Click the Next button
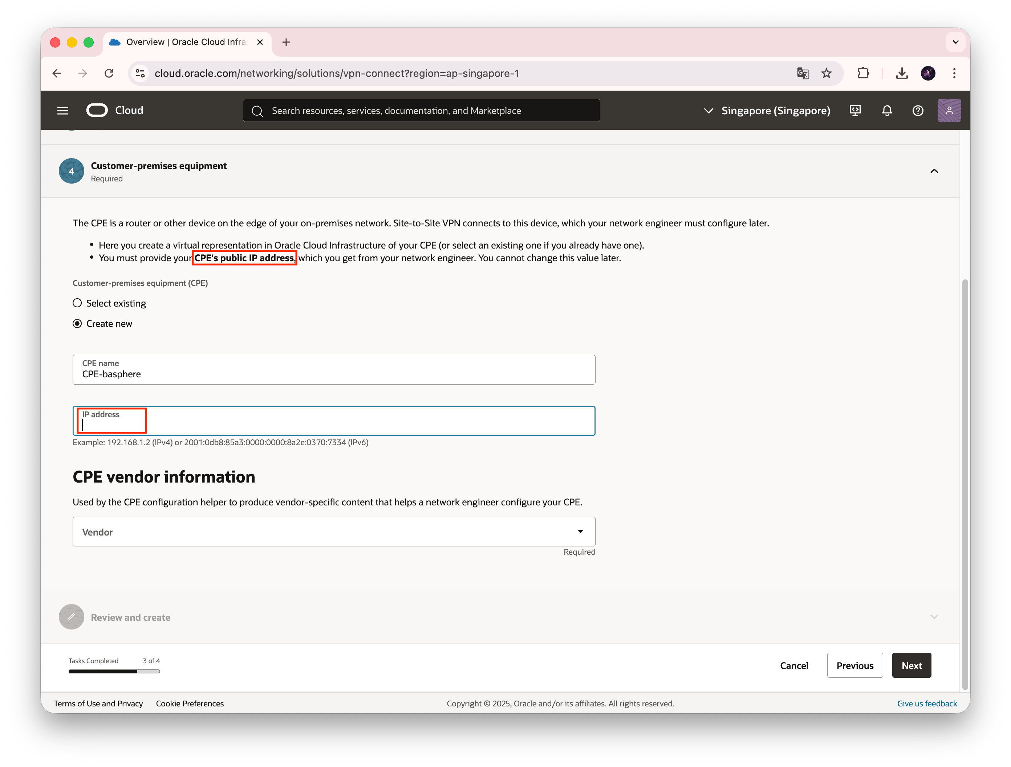Screen dimensions: 1011x767 (911, 665)
